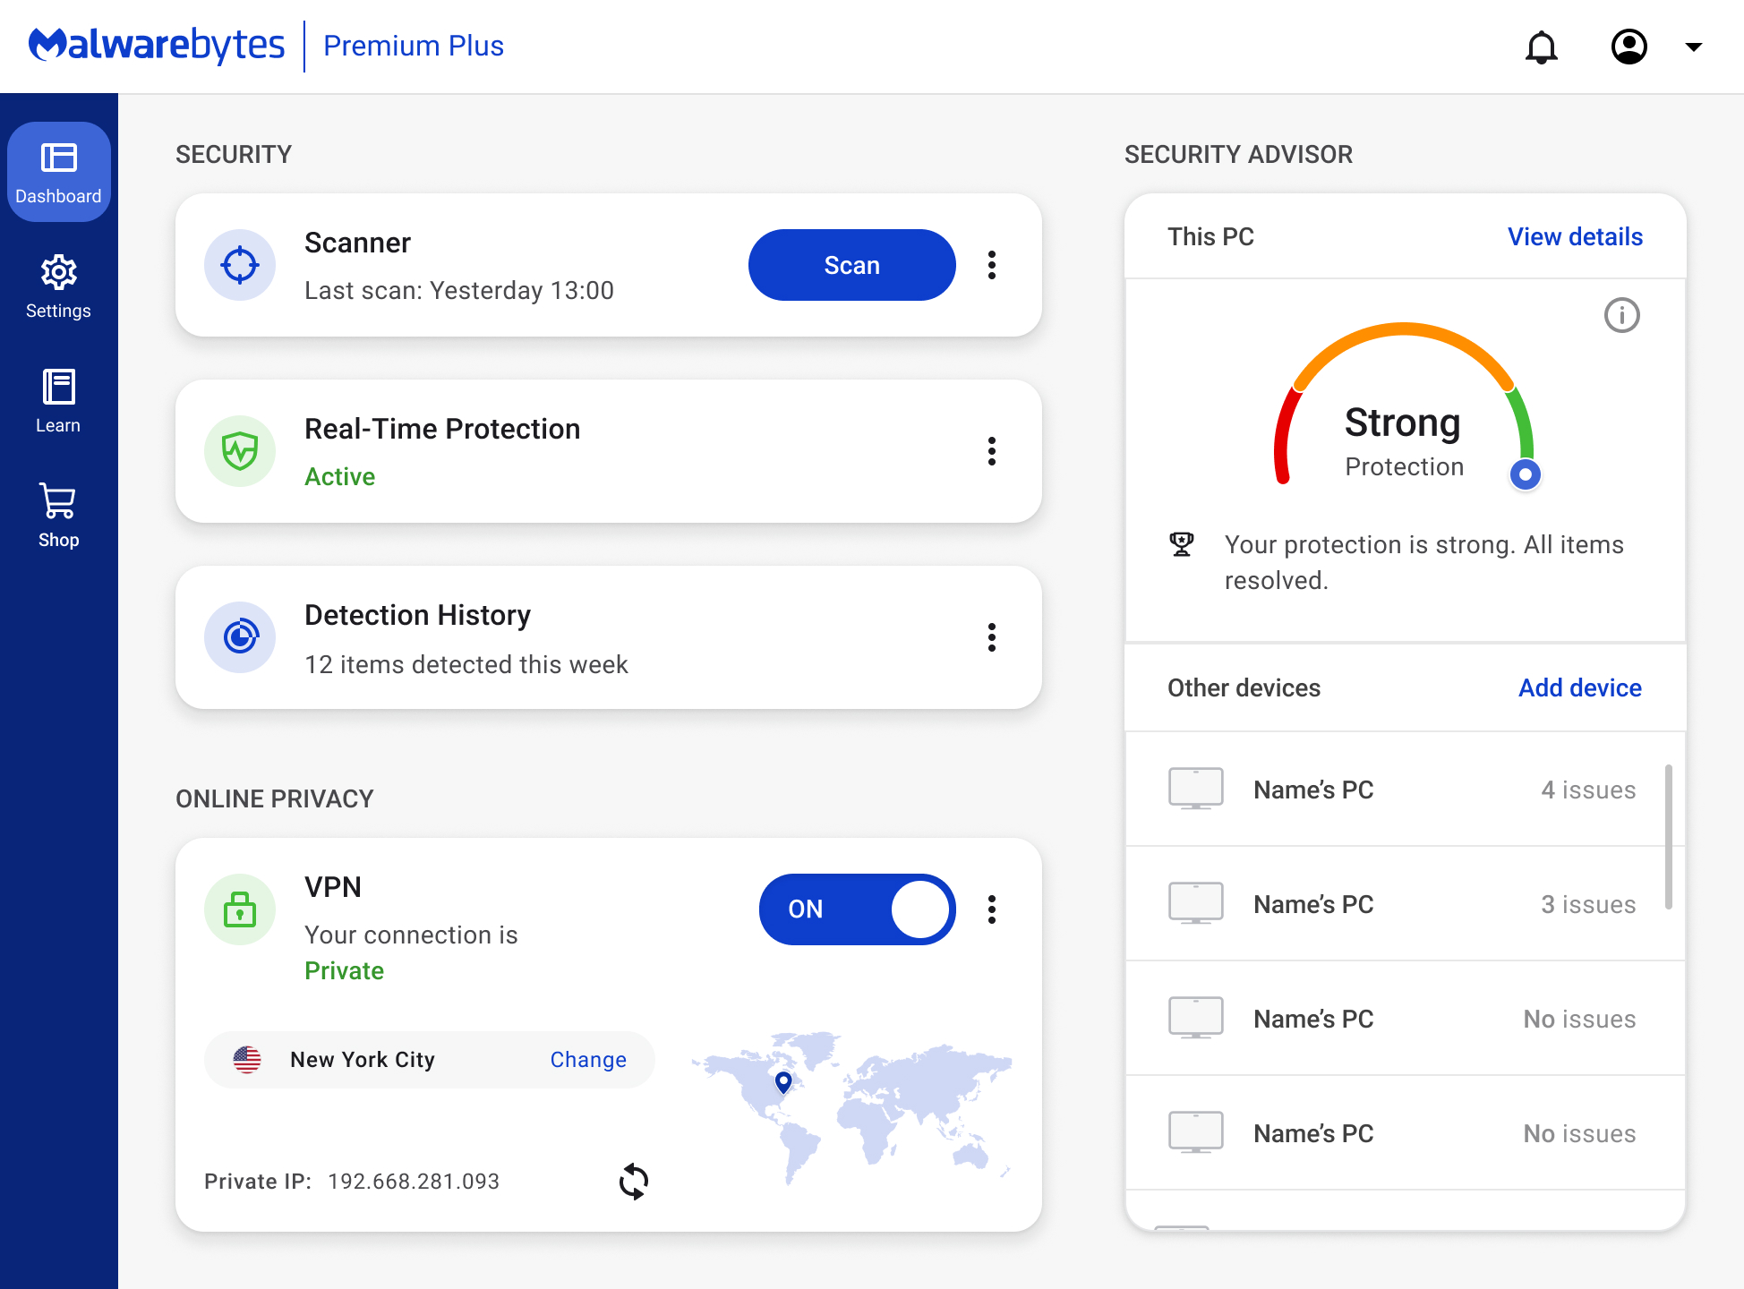Start a scan with Scan button
This screenshot has height=1289, width=1744.
[851, 265]
